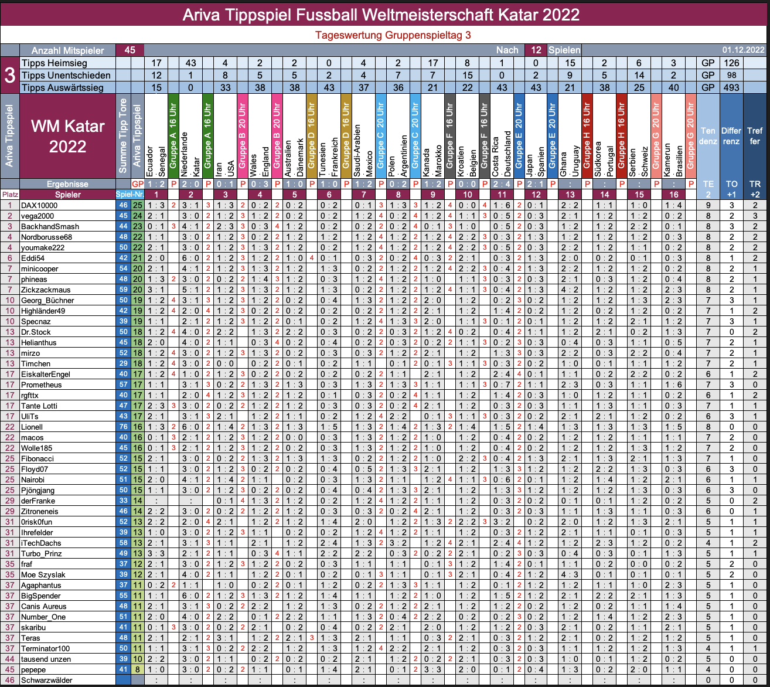The image size is (770, 687).
Task: Click the 'Kanada Marokko' match header
Action: click(432, 136)
